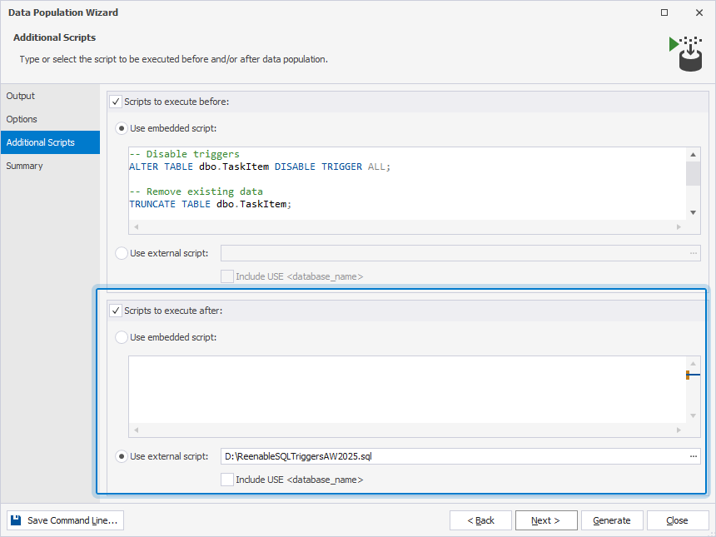Image resolution: width=716 pixels, height=537 pixels.
Task: Click inside the empty after embedded script editor
Action: click(x=407, y=390)
